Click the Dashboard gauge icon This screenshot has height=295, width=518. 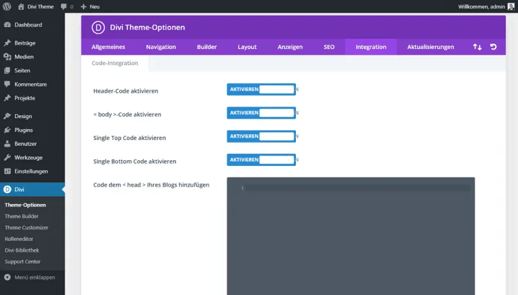[x=7, y=25]
